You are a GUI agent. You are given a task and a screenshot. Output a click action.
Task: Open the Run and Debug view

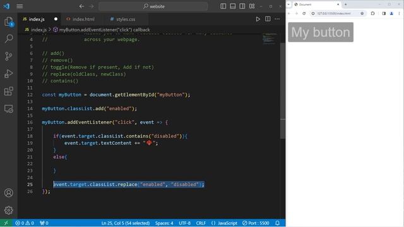[8, 74]
